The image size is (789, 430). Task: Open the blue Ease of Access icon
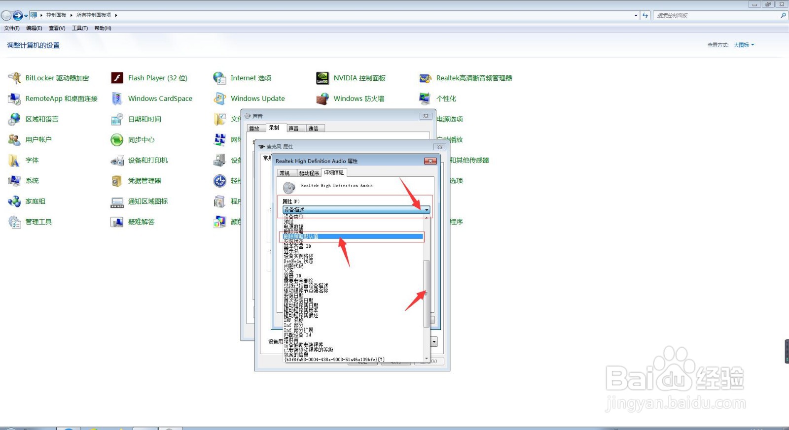(219, 181)
